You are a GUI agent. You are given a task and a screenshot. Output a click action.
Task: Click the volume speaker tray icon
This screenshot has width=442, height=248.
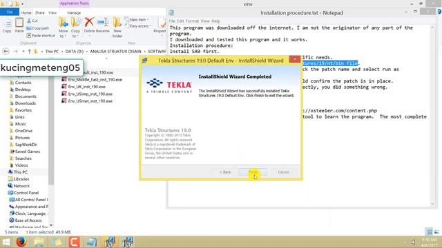coord(413,242)
